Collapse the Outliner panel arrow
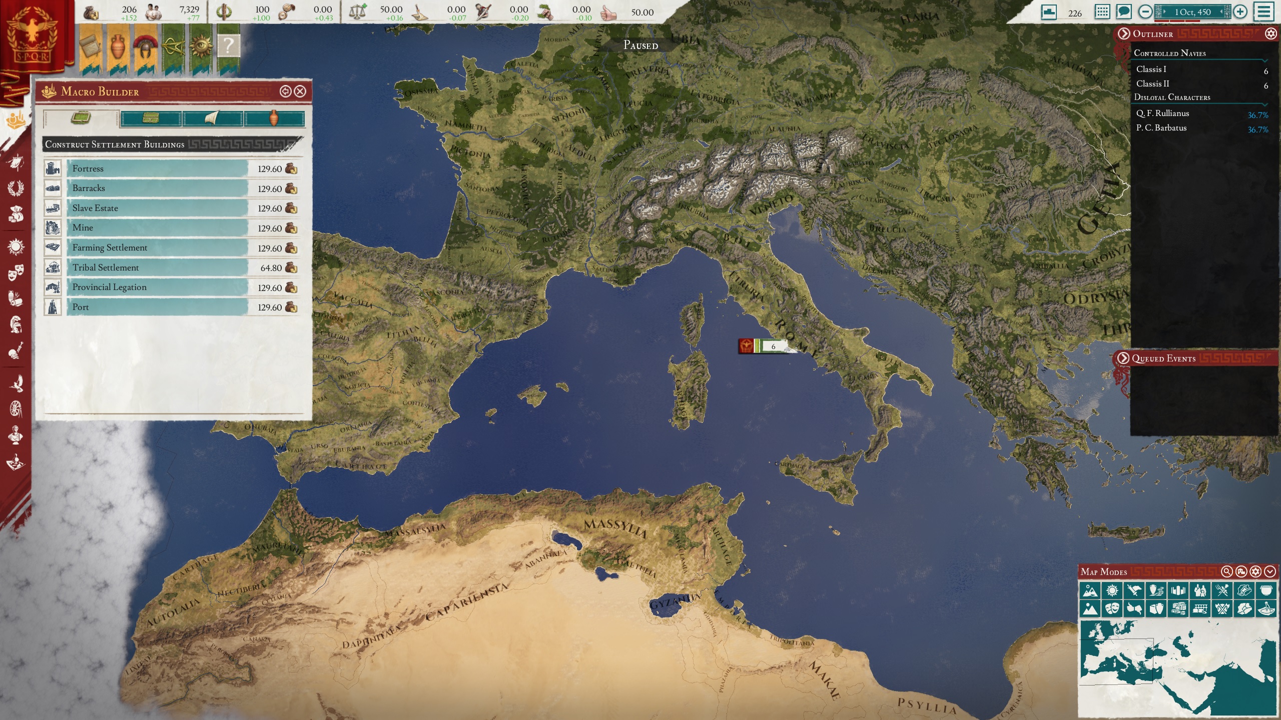The image size is (1281, 720). tap(1124, 33)
